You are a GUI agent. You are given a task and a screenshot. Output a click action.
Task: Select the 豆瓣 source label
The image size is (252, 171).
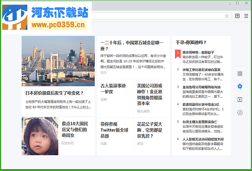click(x=104, y=100)
